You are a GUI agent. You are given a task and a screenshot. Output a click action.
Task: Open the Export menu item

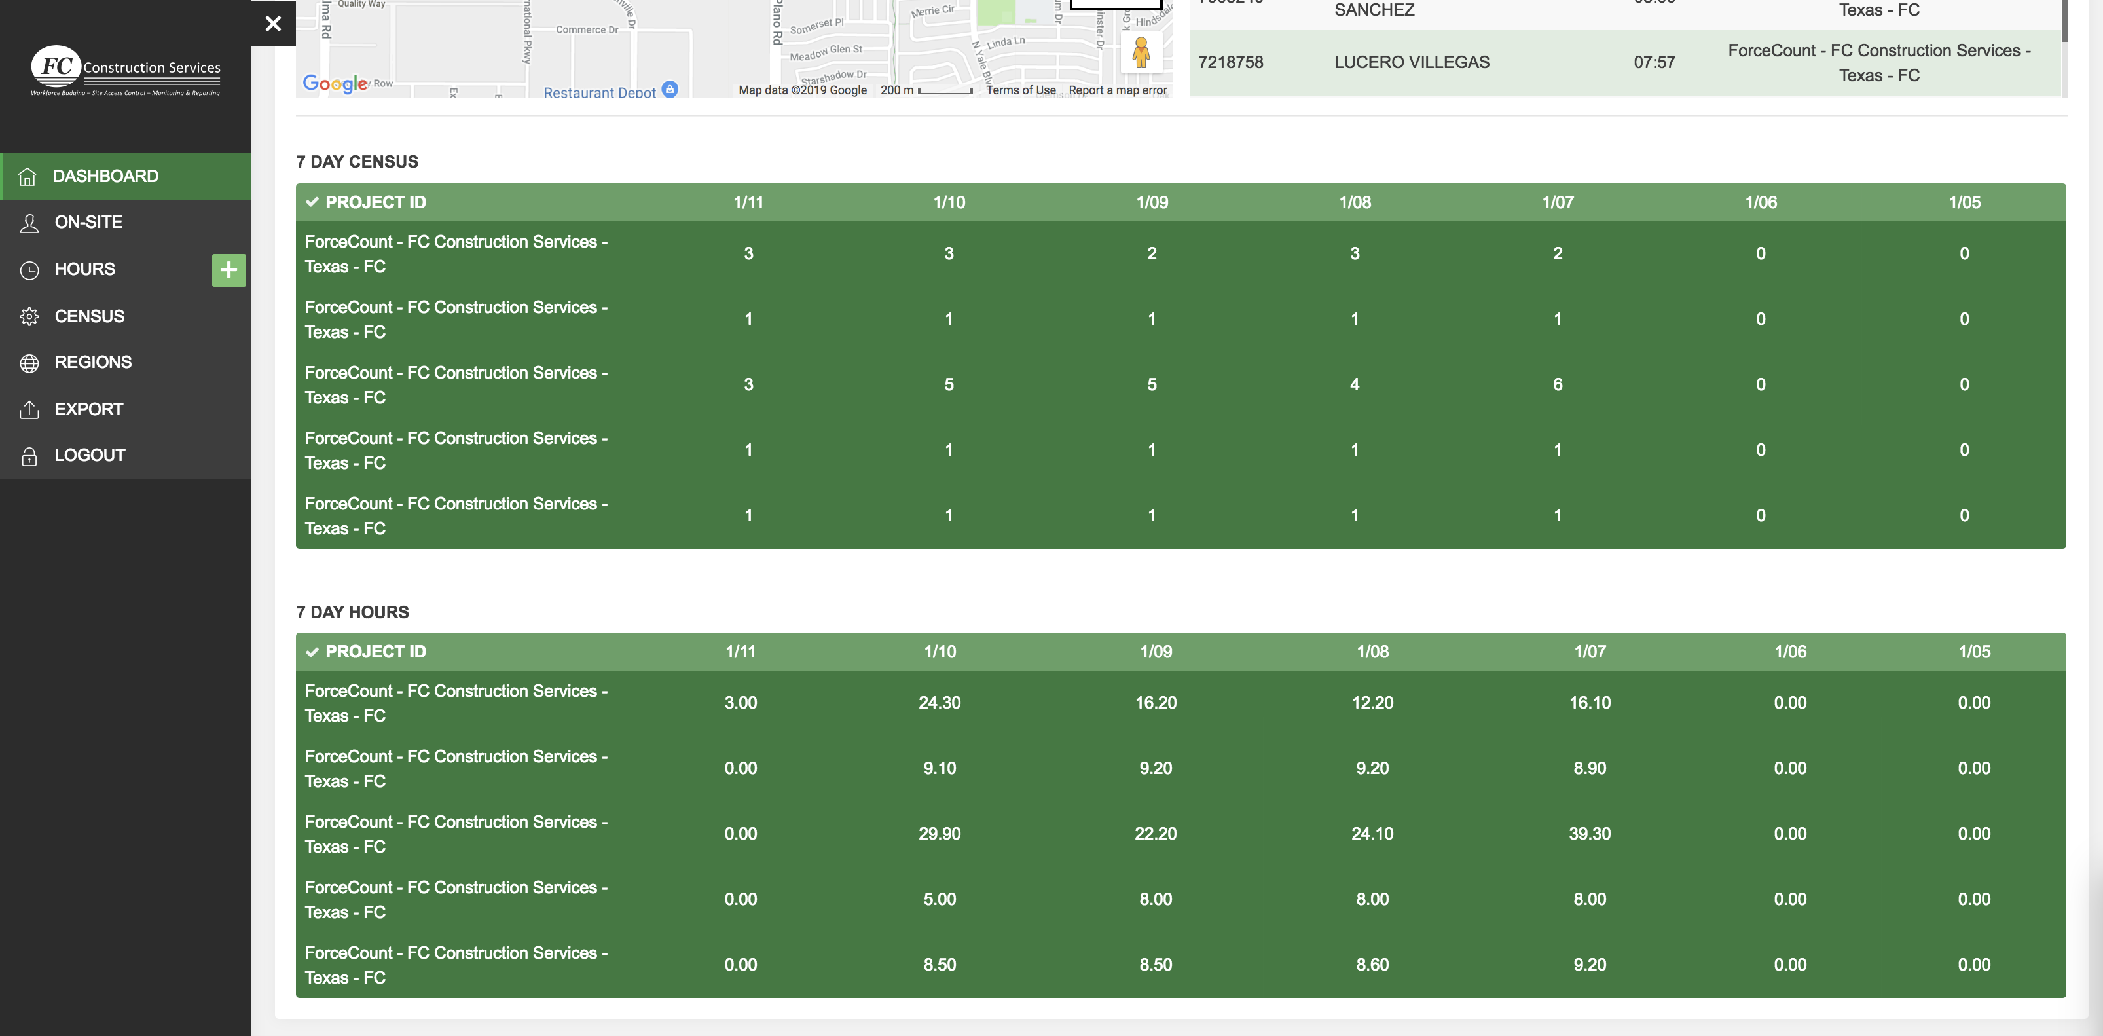(88, 410)
